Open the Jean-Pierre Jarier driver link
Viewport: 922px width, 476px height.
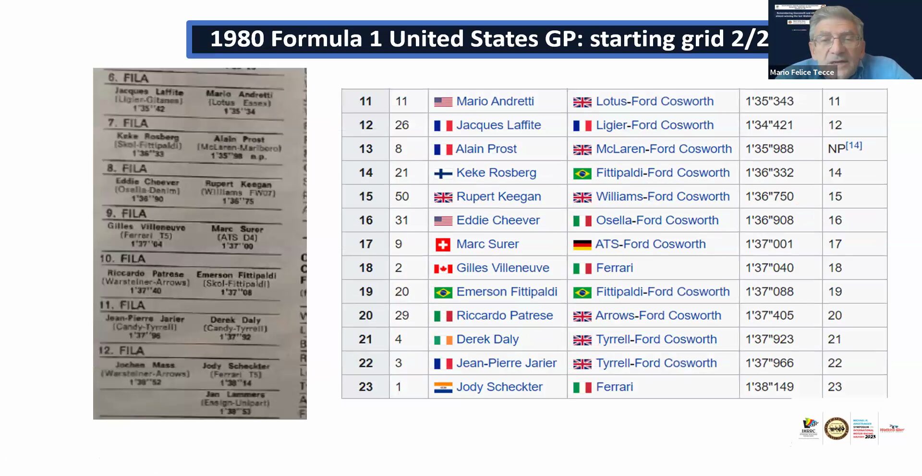coord(506,363)
